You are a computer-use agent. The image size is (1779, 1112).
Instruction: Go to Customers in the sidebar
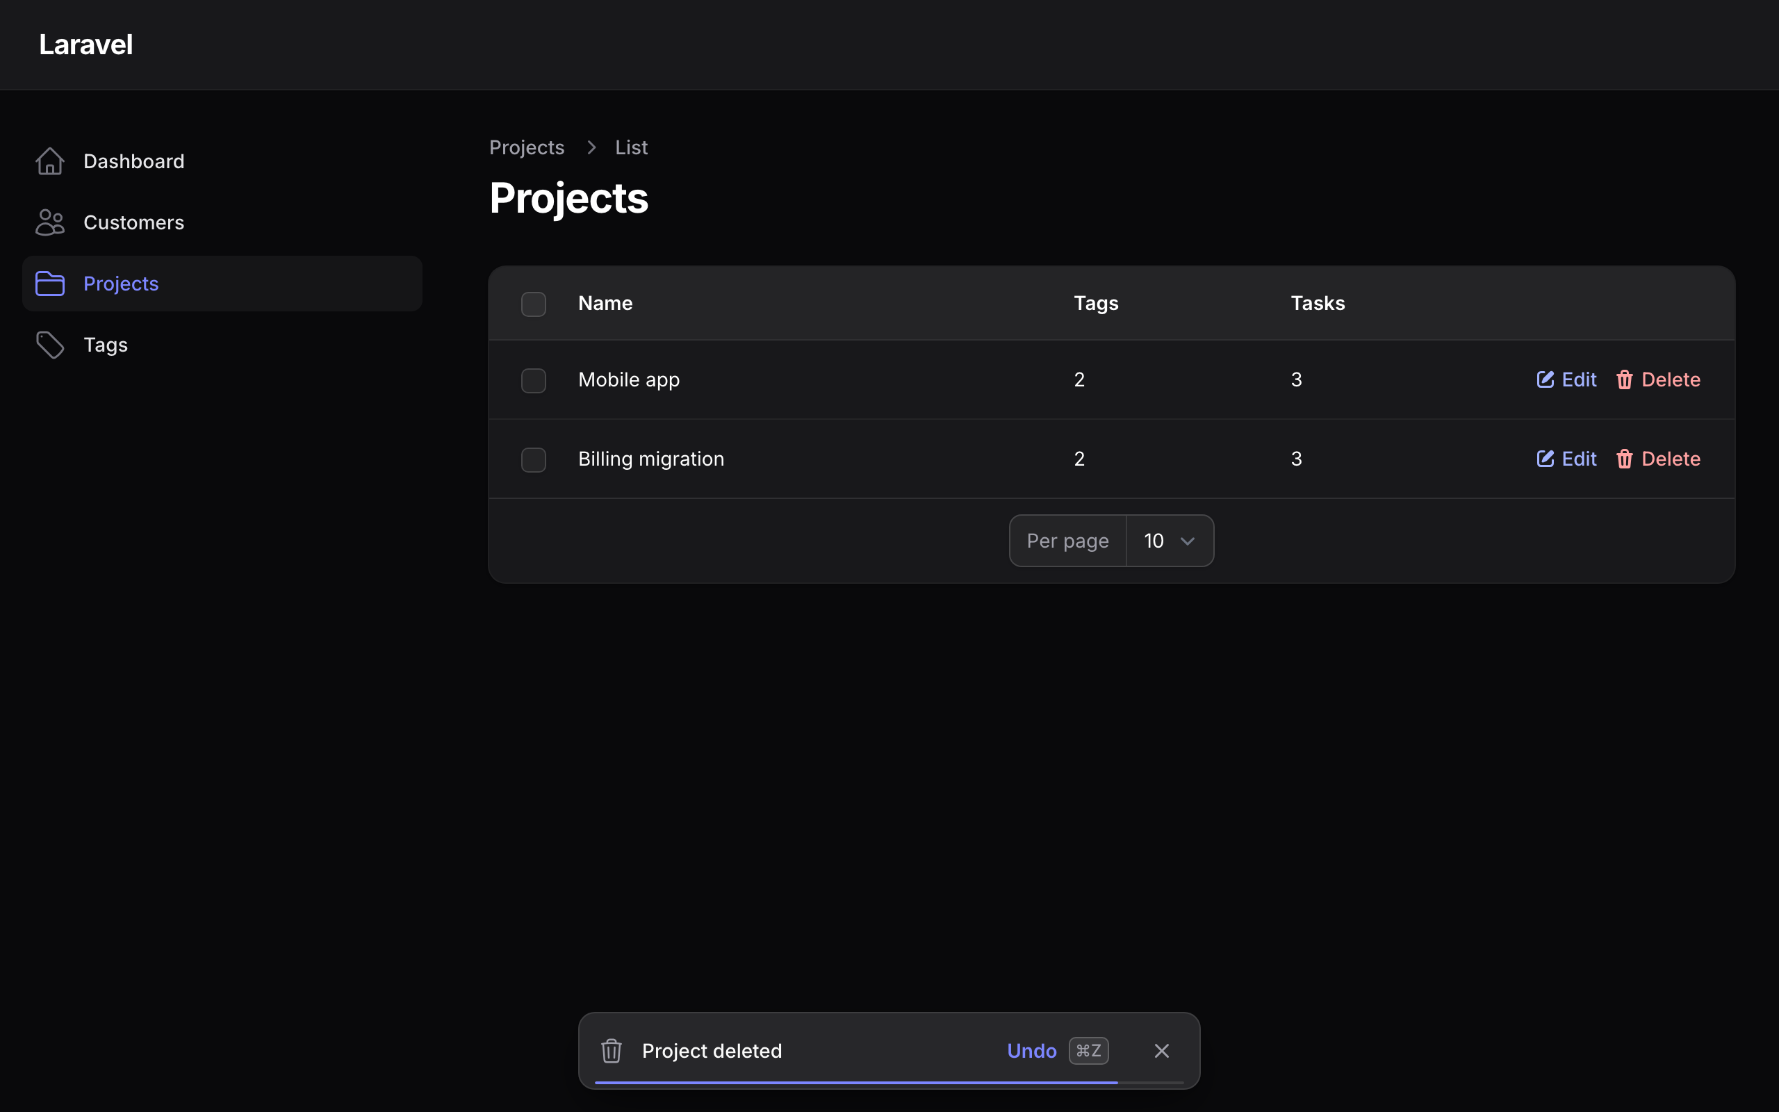click(x=222, y=222)
